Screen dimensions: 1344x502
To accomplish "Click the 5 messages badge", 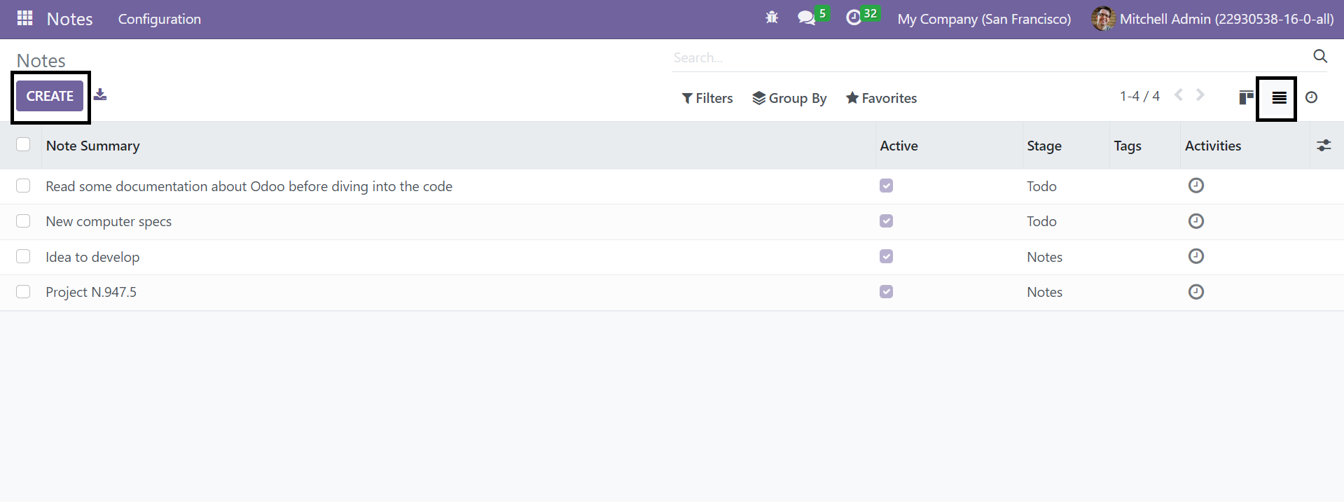I will click(822, 13).
